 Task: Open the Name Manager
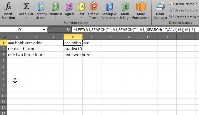click(160, 11)
